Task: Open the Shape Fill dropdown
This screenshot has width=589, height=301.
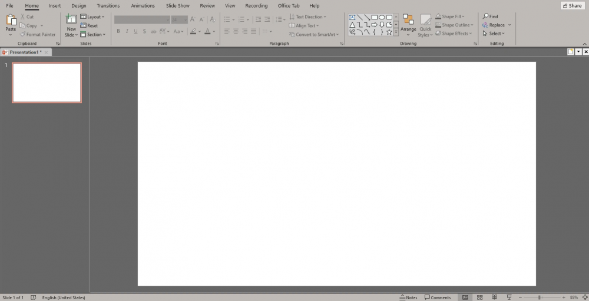Action: (450, 16)
